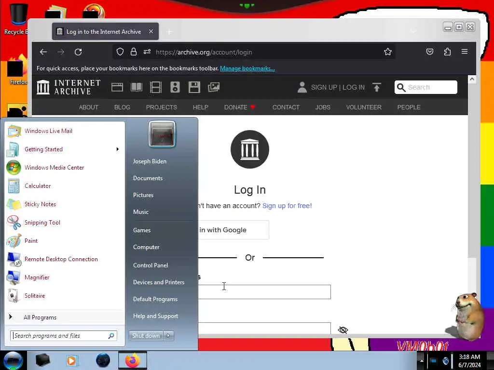Screen dimensions: 494x370
Task: Open Firefox extensions puzzle icon
Action: [x=447, y=52]
